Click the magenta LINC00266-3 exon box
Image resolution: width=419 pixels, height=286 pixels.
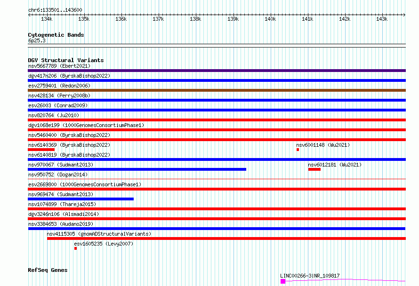pos(283,281)
